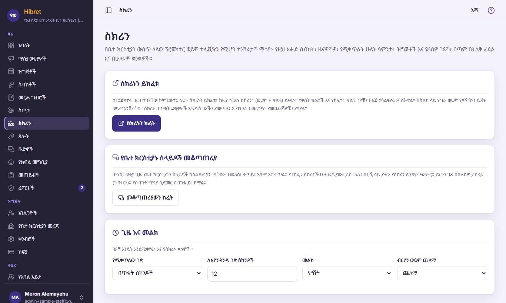Click the ሪፖርቶች badge showing 2

[82, 188]
